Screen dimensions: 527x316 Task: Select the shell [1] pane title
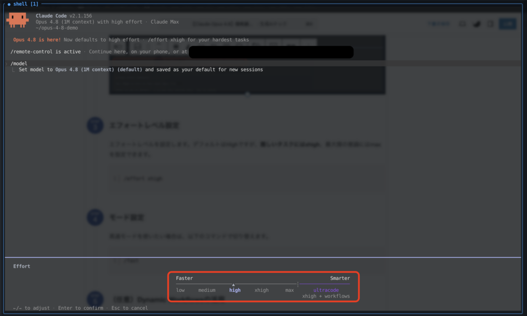coord(26,4)
